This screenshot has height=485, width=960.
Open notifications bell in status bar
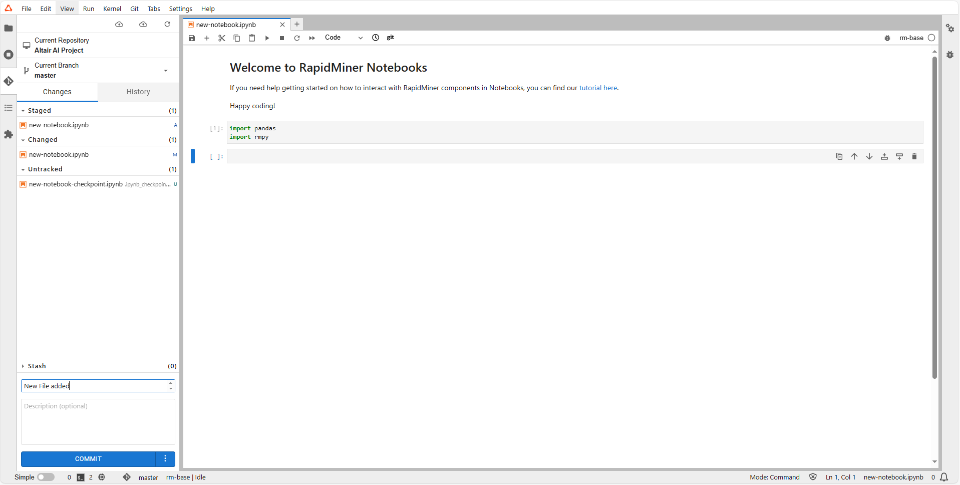944,477
